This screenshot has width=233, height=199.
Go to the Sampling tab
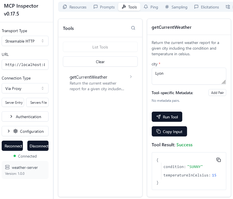(176, 7)
